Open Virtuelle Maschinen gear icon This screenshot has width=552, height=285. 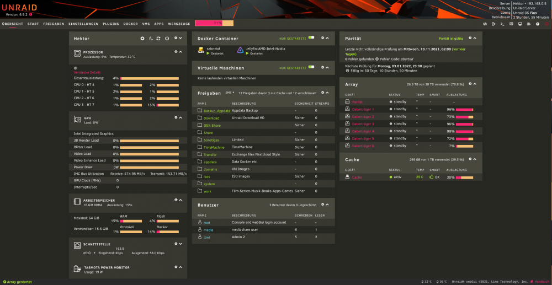(x=322, y=67)
